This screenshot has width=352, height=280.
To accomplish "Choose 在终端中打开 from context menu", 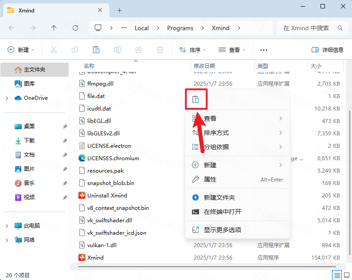I will [222, 212].
